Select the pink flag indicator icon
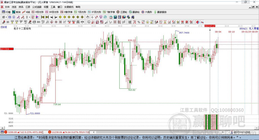The image size is (259, 140). 37,17
